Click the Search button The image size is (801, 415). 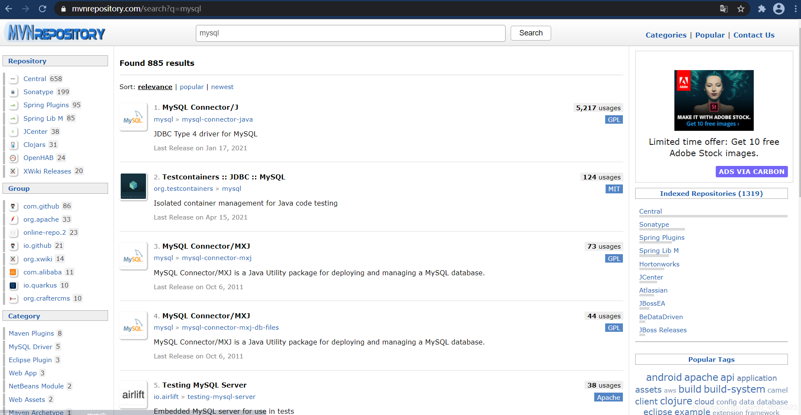[x=530, y=33]
